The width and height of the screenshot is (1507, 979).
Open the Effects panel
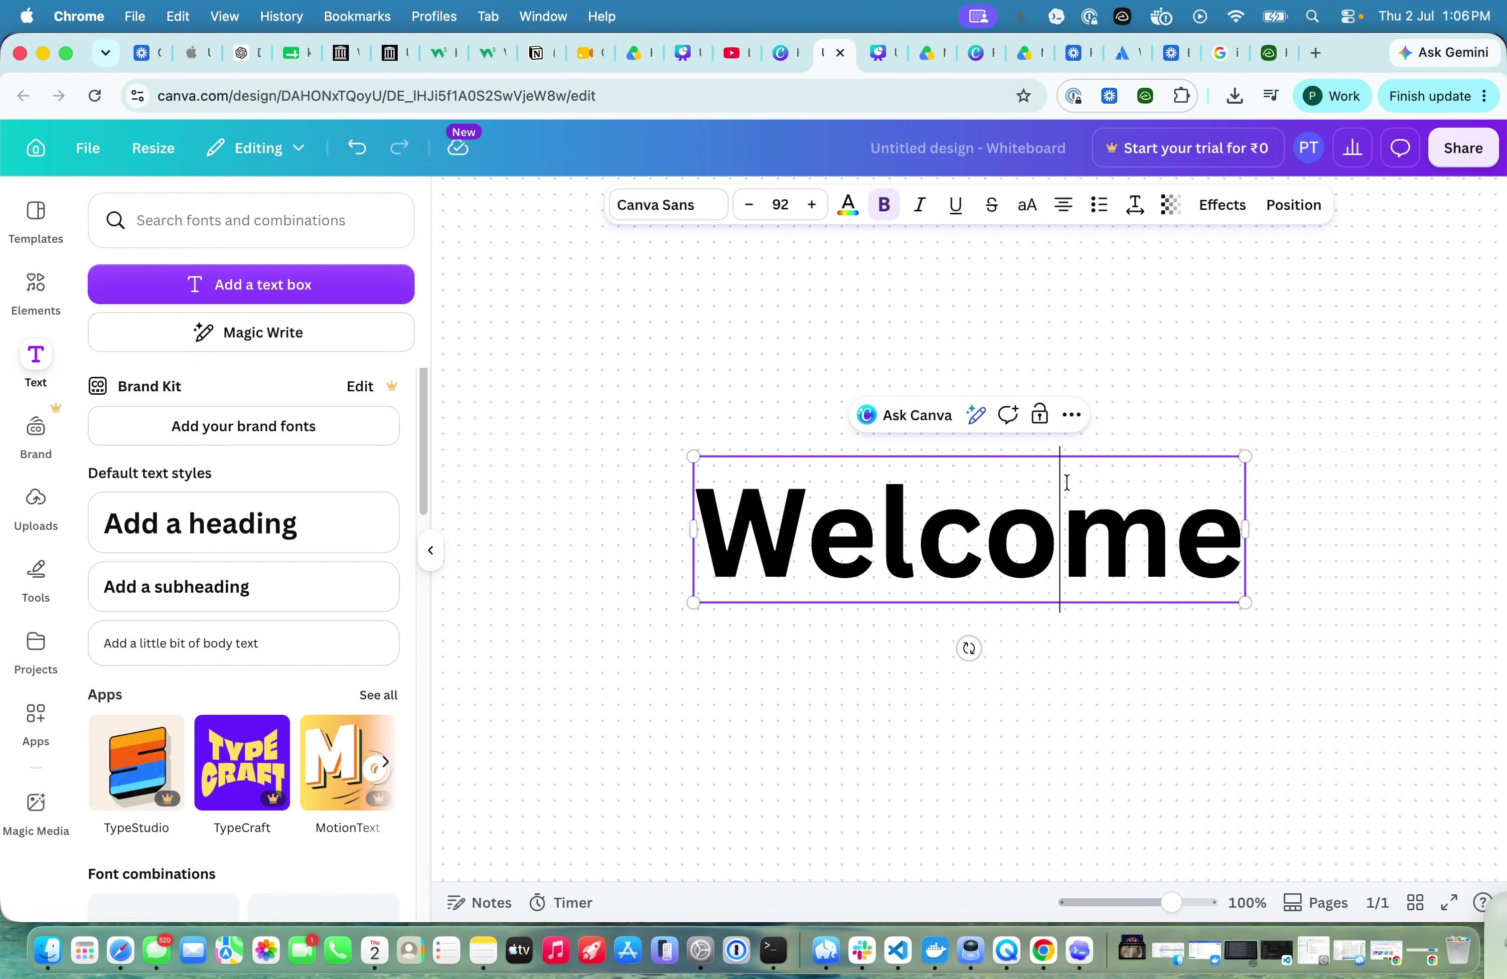tap(1222, 204)
